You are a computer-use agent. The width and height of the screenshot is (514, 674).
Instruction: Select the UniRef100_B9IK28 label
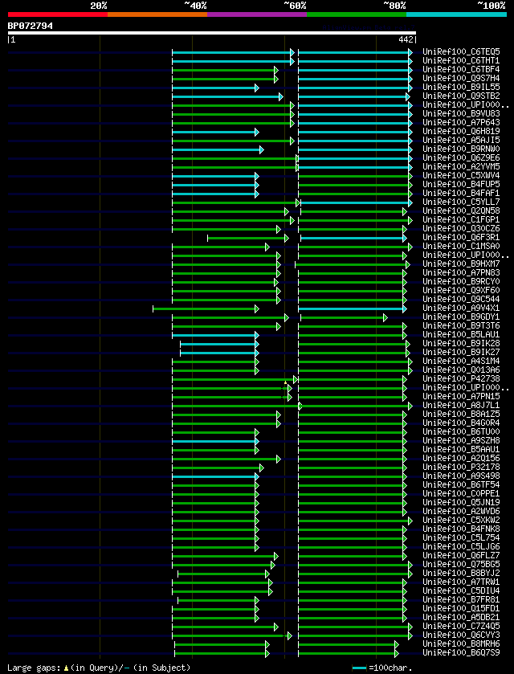coord(461,343)
